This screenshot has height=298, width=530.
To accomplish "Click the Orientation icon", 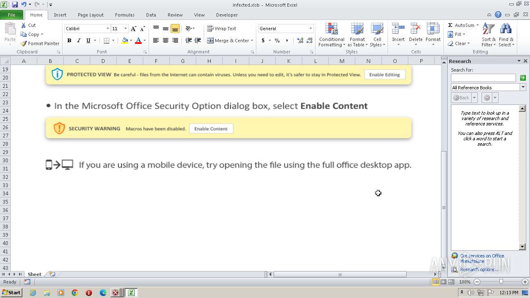I will 188,29.
